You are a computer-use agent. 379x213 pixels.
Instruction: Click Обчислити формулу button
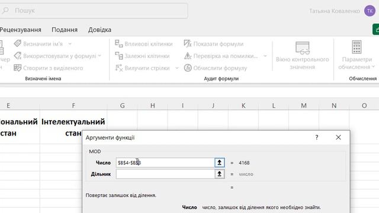216,68
